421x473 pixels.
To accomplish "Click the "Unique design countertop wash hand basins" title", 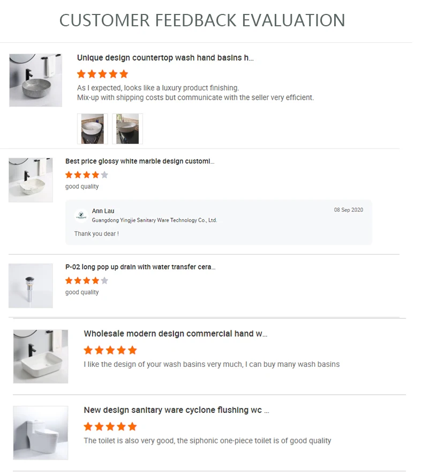I will (x=165, y=58).
